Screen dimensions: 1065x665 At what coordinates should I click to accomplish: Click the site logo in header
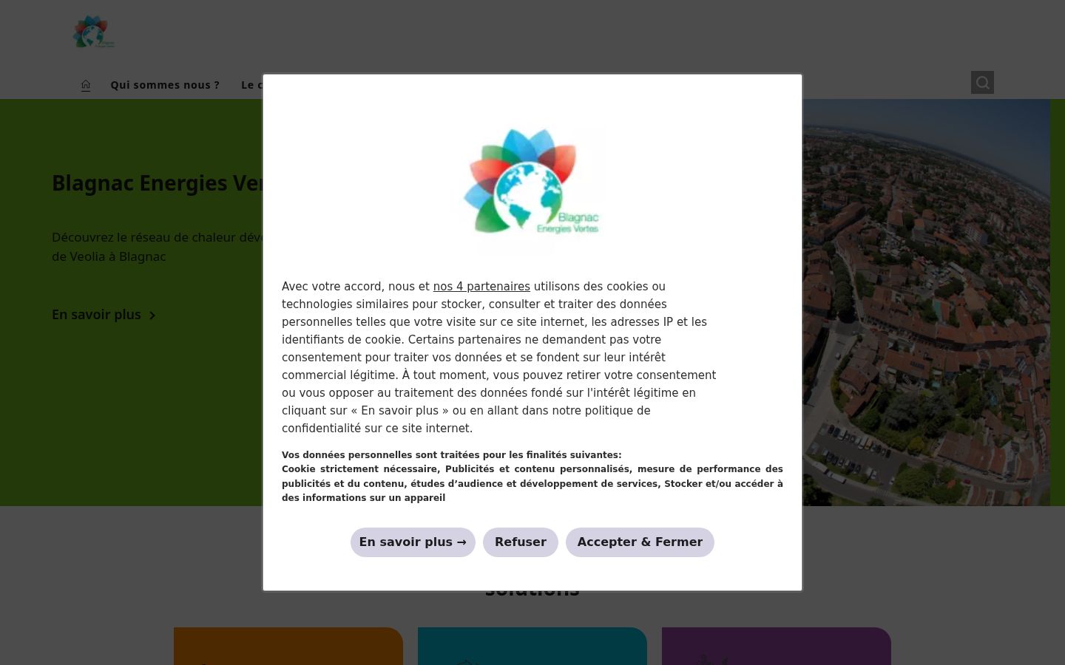pyautogui.click(x=93, y=32)
